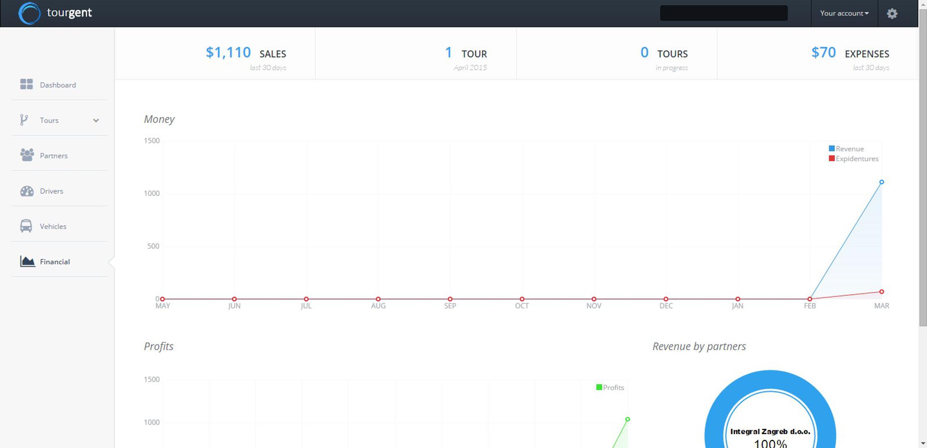
Task: Go to the Dashboard menu item
Action: click(x=58, y=85)
